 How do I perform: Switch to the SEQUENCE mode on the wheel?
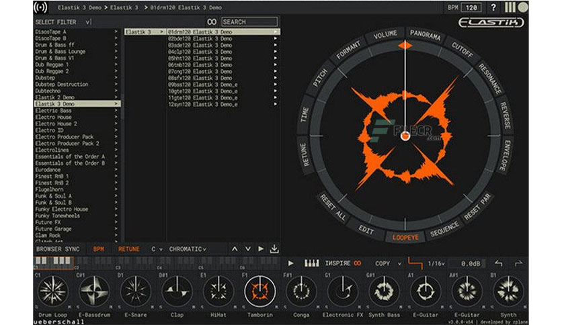(444, 230)
